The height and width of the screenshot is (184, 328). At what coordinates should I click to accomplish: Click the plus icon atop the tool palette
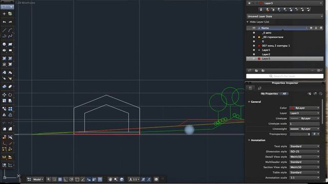pos(4,14)
